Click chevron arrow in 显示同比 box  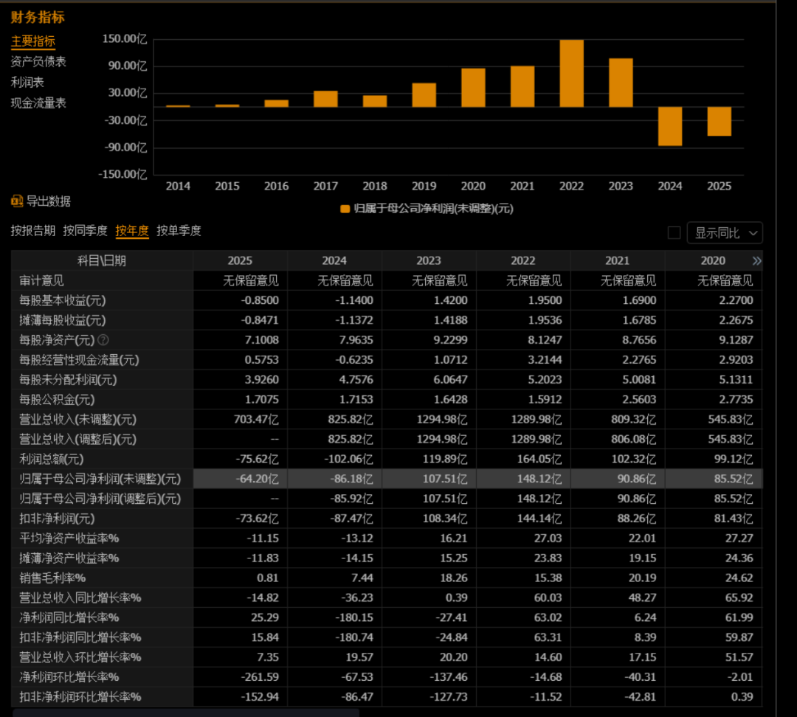[753, 233]
